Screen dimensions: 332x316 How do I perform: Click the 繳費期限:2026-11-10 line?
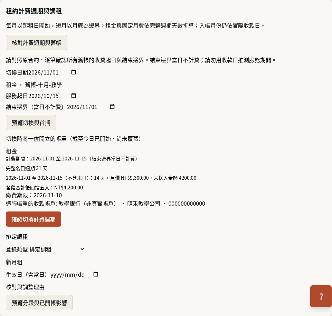point(34,195)
